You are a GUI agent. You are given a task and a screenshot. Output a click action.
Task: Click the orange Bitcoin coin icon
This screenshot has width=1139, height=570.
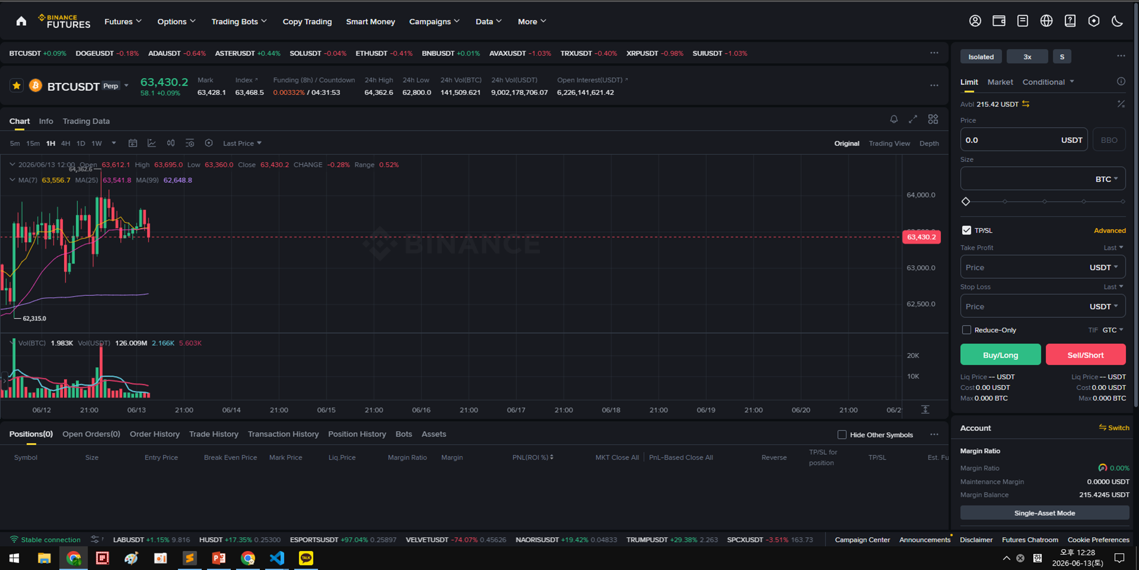[x=35, y=86]
